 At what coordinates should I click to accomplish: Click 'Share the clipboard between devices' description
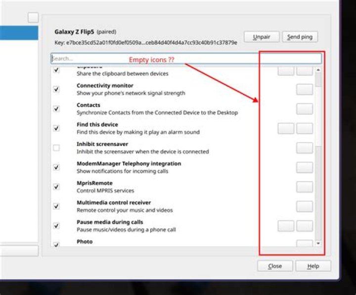click(x=123, y=74)
